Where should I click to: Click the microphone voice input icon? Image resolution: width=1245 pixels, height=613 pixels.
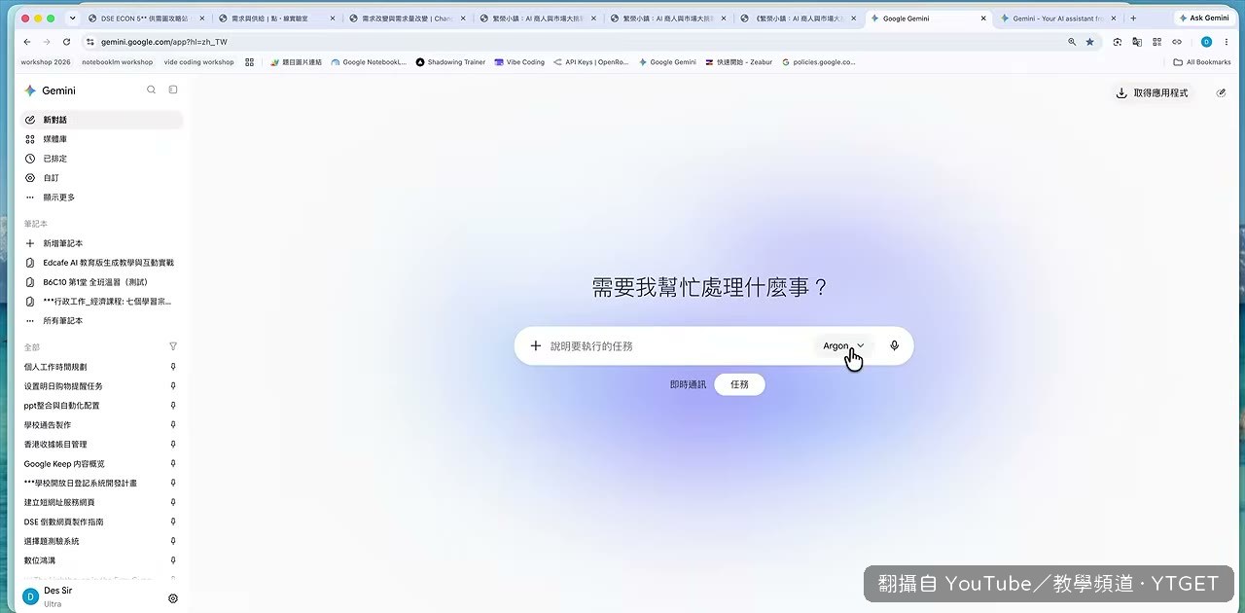(894, 345)
